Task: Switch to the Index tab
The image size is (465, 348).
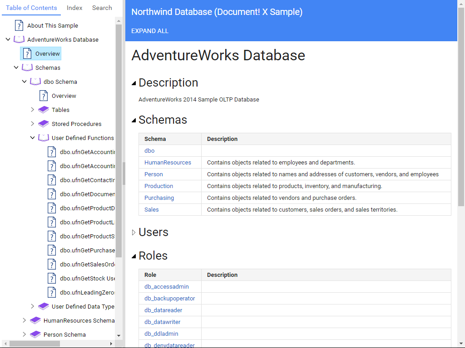Action: [x=74, y=8]
